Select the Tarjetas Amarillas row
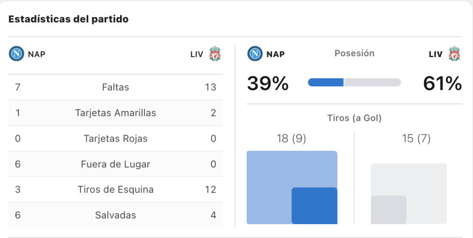 point(115,113)
